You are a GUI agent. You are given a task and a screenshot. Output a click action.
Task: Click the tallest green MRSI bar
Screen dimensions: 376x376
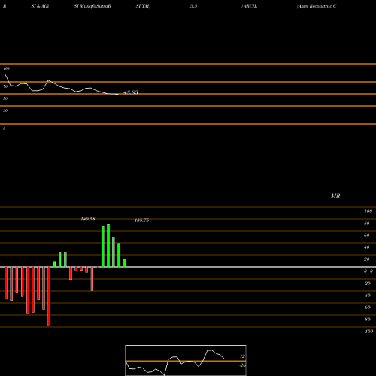point(108,246)
